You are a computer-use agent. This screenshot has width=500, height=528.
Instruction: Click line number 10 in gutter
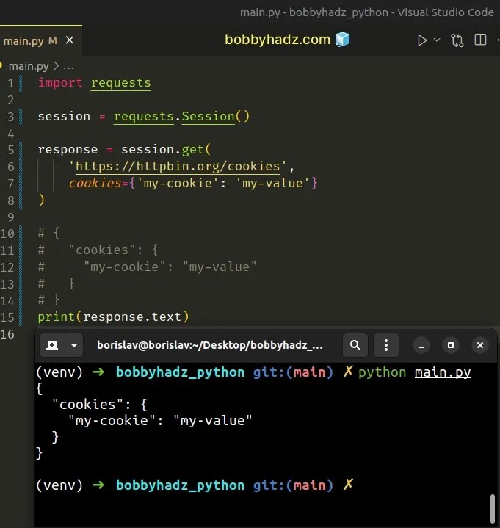point(7,234)
